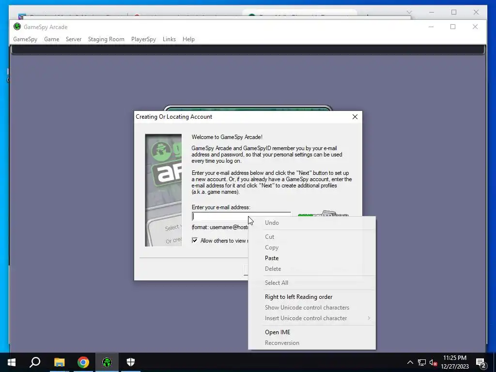The image size is (496, 372).
Task: Maximize the background browser window
Action: point(454,12)
